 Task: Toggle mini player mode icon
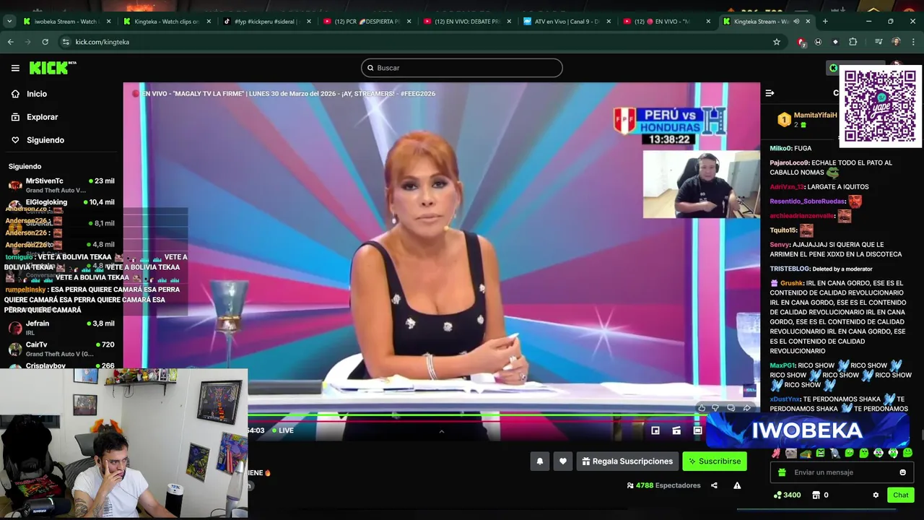(655, 430)
